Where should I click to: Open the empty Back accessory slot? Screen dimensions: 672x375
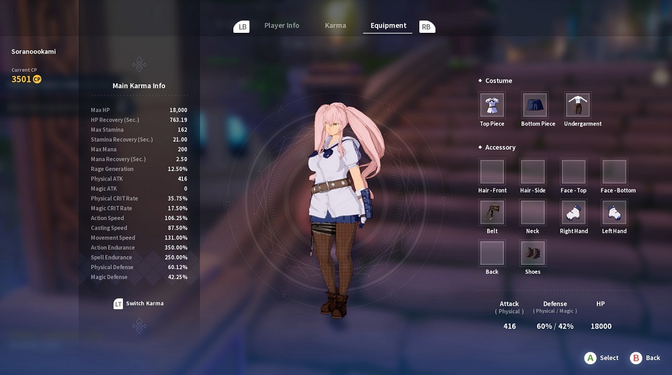[492, 253]
